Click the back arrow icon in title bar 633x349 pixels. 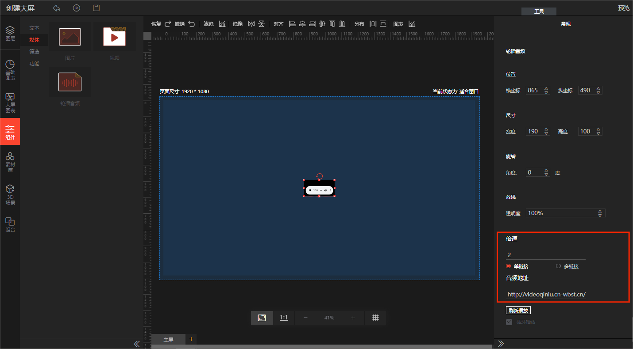pyautogui.click(x=56, y=8)
